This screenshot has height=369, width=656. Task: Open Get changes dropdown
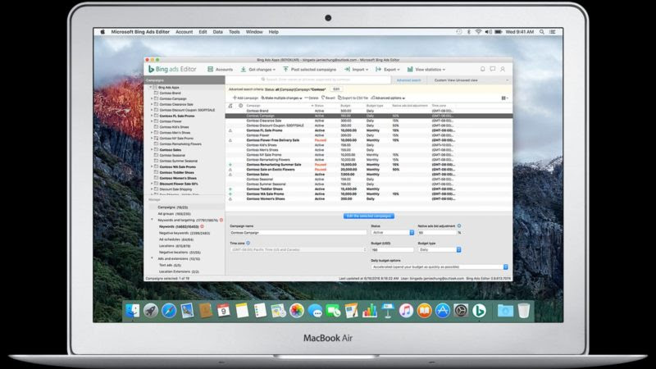(257, 70)
